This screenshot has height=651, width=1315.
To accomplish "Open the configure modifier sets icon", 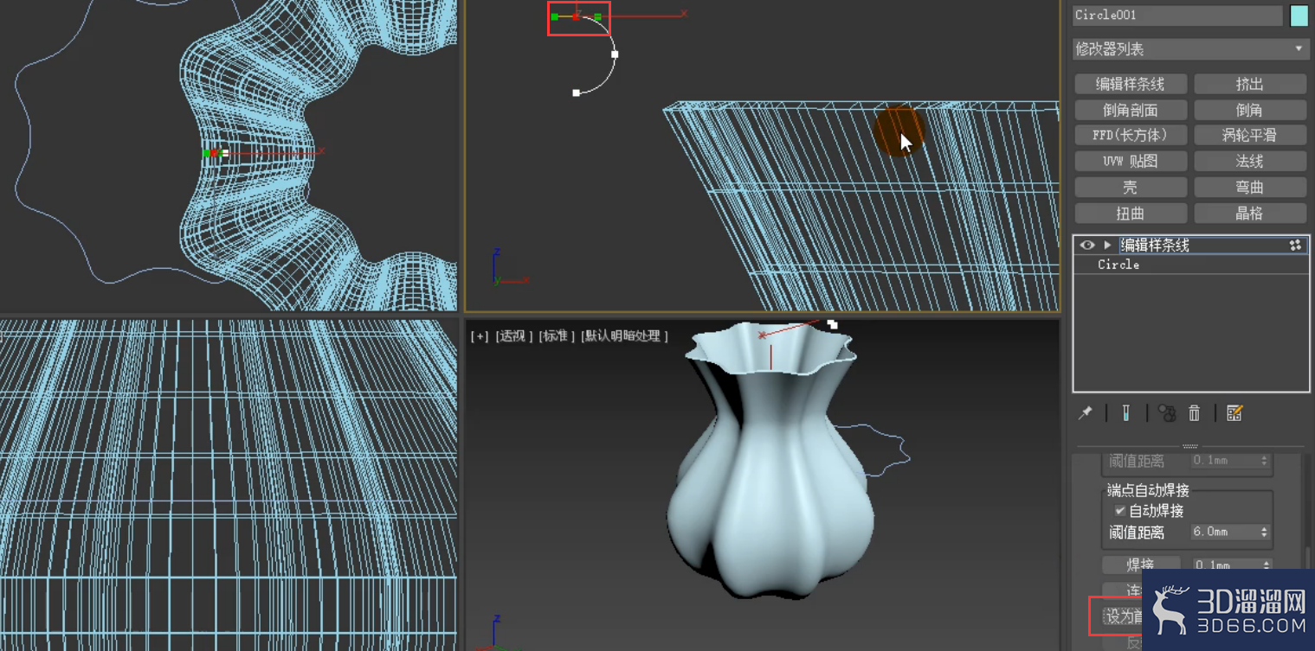I will coord(1234,413).
